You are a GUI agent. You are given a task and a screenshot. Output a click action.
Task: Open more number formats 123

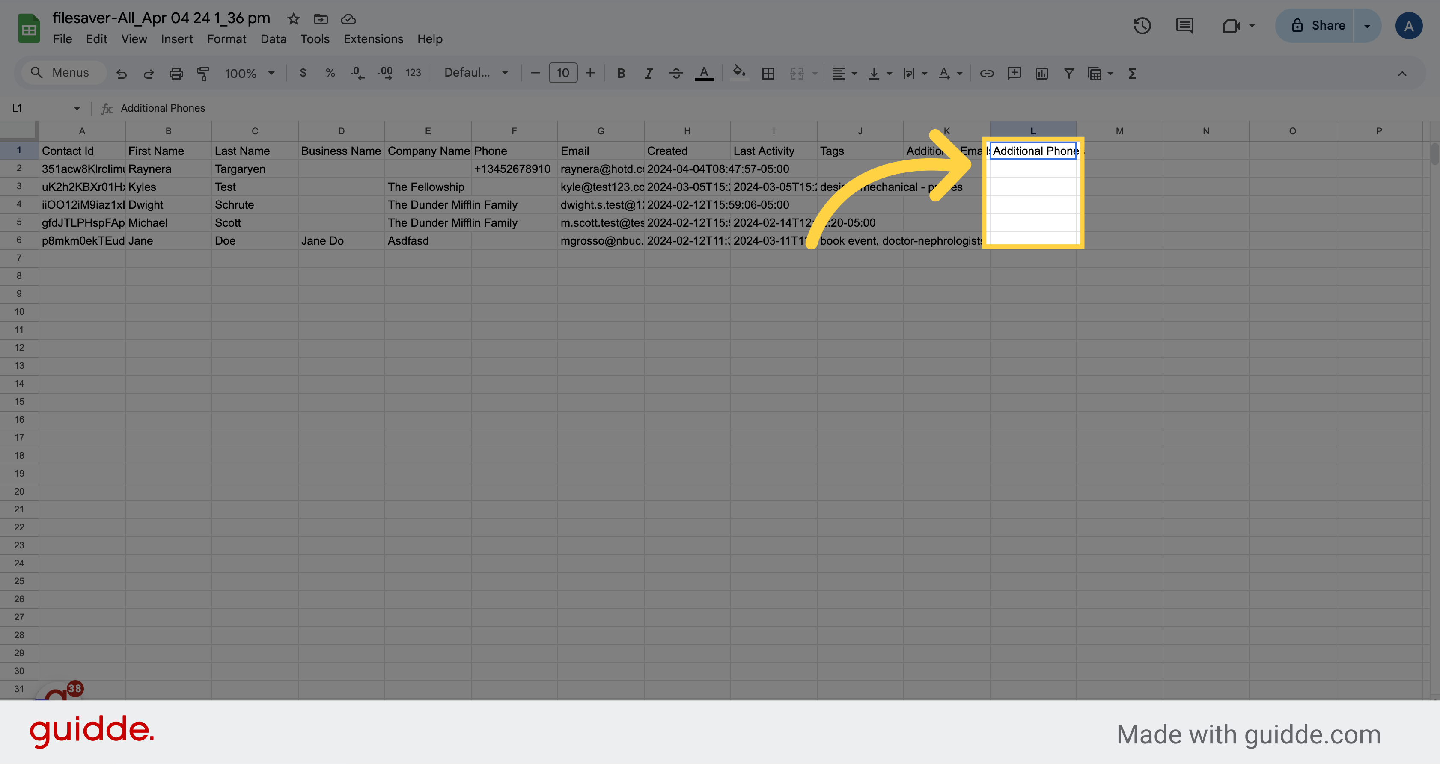pos(413,73)
